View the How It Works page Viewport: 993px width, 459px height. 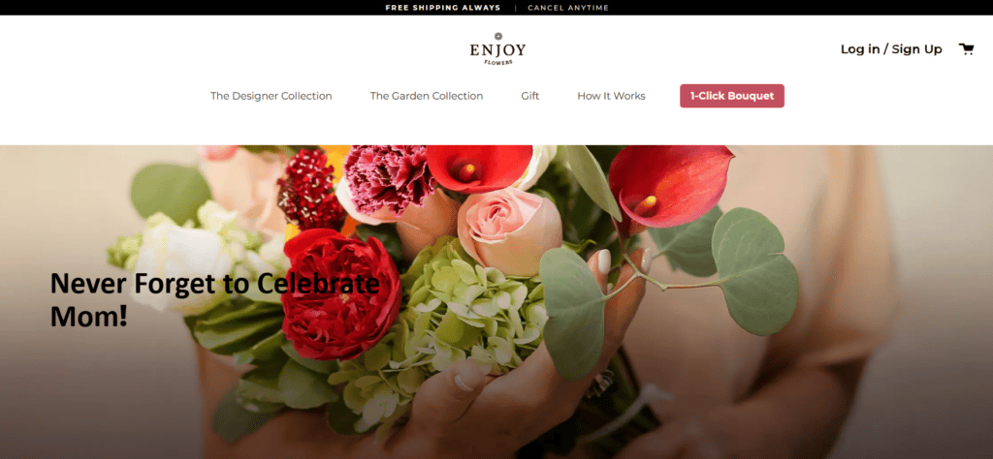[611, 96]
